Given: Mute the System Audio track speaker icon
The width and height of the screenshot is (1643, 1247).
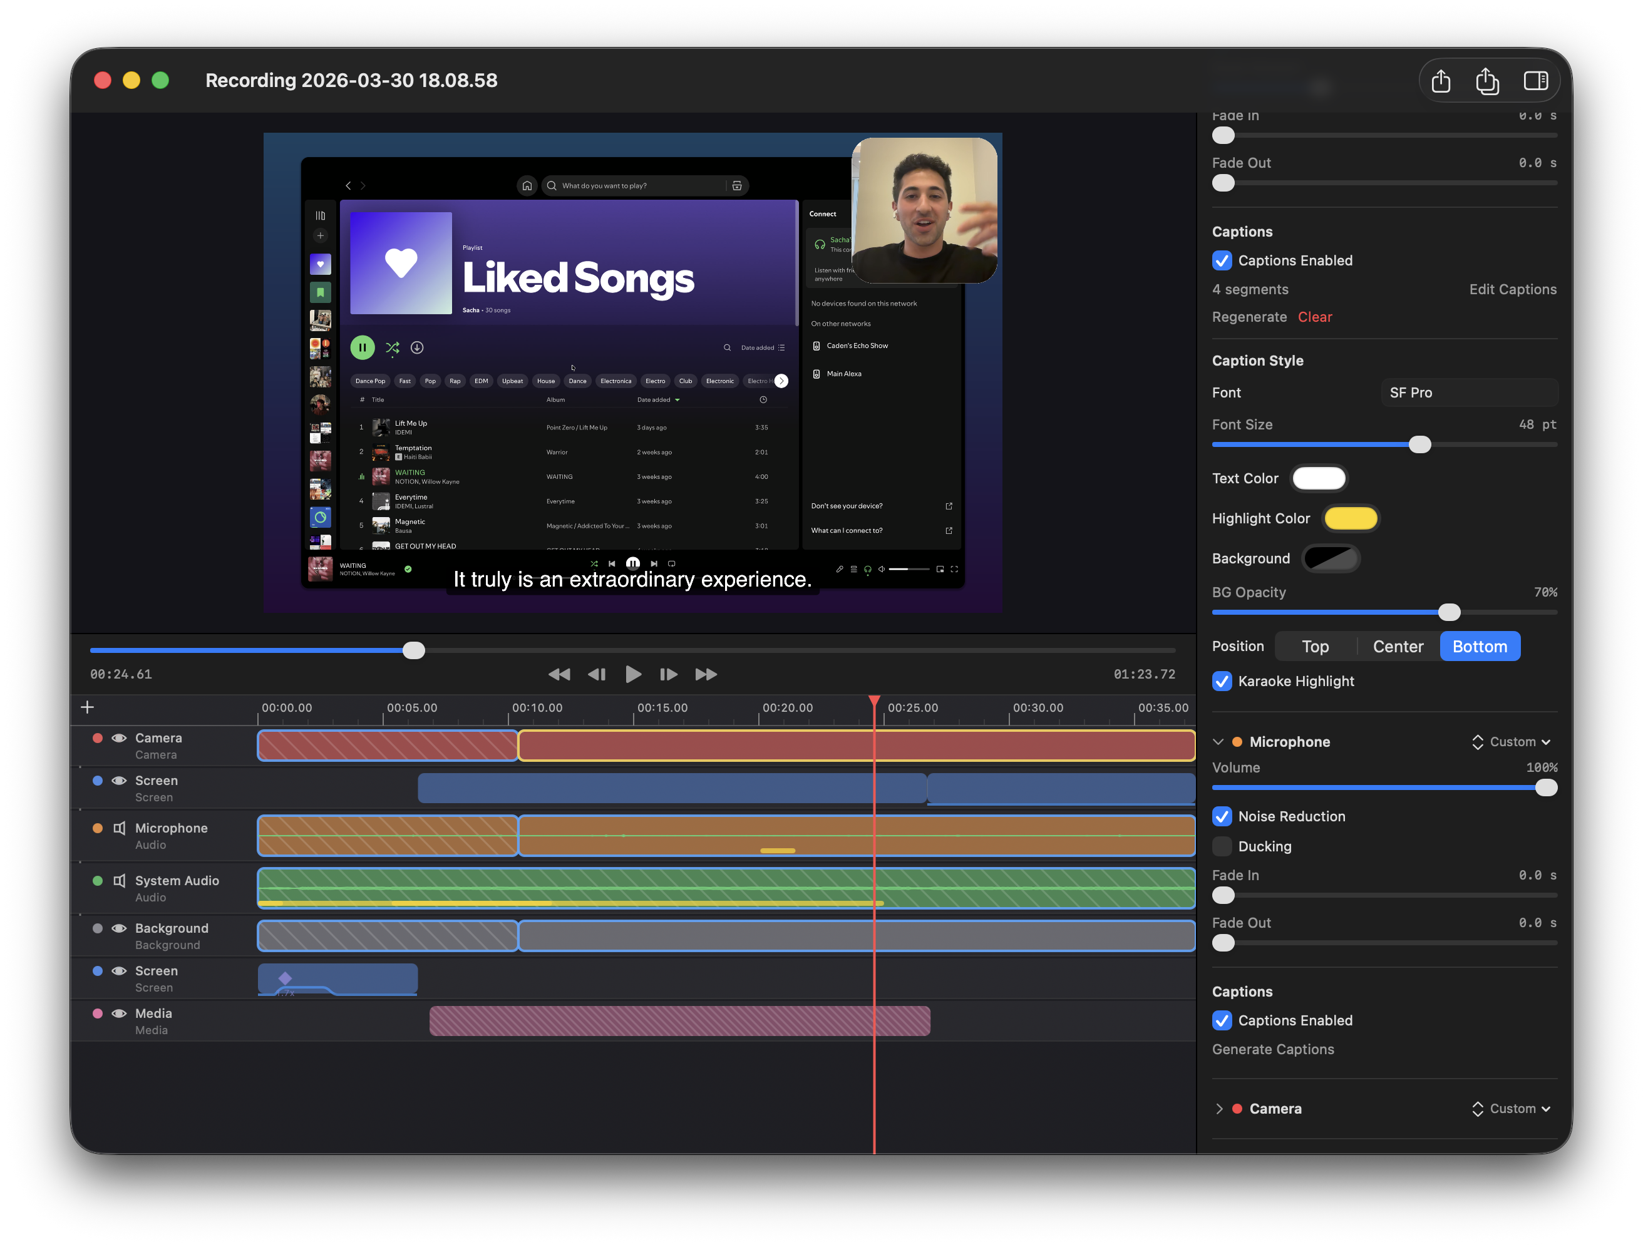Looking at the screenshot, I should click(119, 881).
